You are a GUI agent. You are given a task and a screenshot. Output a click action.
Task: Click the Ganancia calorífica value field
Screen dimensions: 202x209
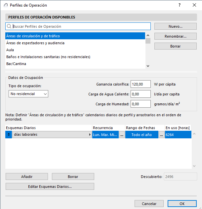(x=141, y=84)
